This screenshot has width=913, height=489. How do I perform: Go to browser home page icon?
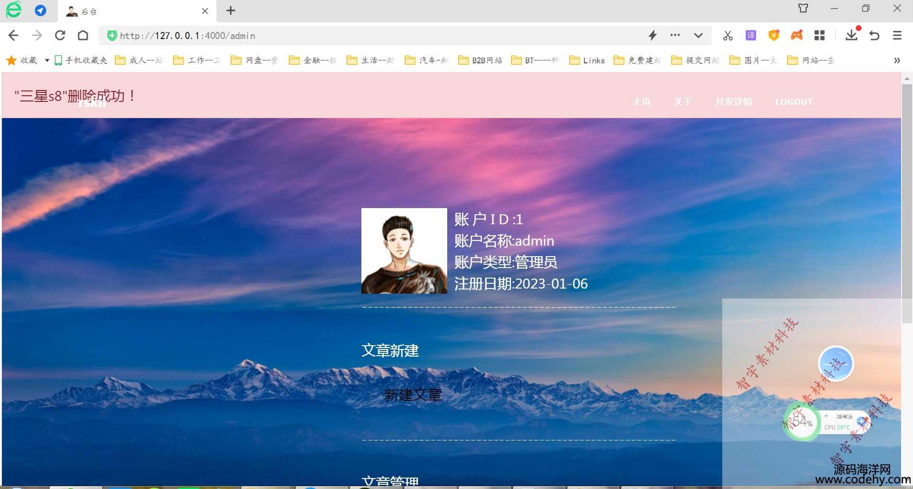click(x=83, y=36)
